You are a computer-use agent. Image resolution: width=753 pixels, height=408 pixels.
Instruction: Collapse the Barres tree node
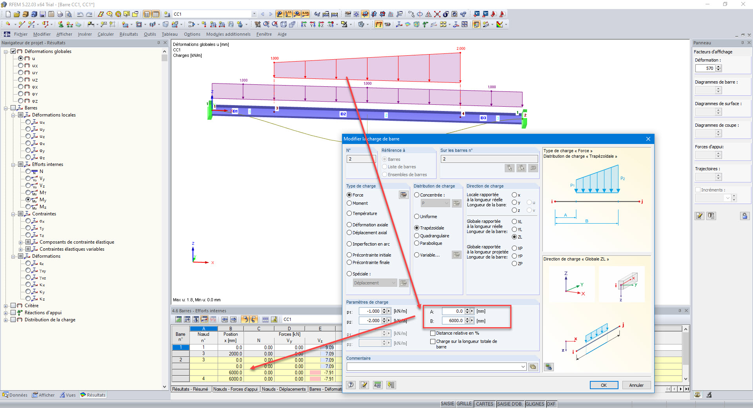6,108
